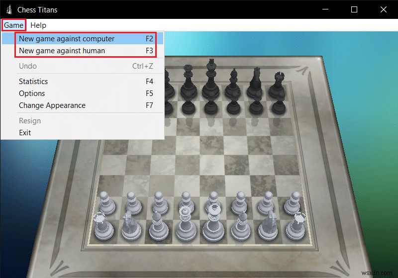Click the black queen
The height and width of the screenshot is (278, 398).
pos(189,83)
